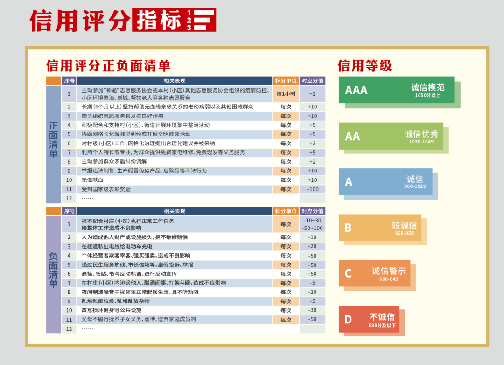Click "故意损坏健身等公共设施" row text
This screenshot has width=504, height=365.
point(111,310)
